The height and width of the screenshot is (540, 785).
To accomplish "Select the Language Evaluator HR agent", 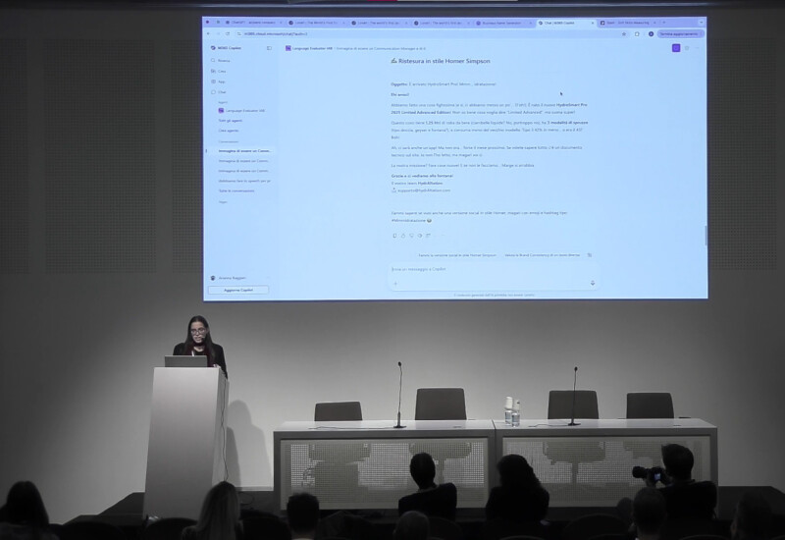I will [244, 110].
